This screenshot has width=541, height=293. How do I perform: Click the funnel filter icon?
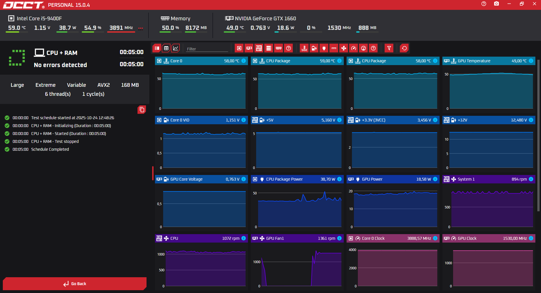point(389,48)
